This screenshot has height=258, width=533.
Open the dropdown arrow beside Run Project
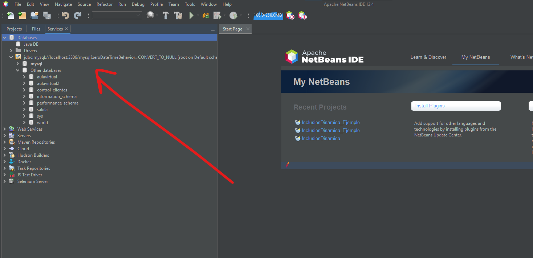(198, 15)
